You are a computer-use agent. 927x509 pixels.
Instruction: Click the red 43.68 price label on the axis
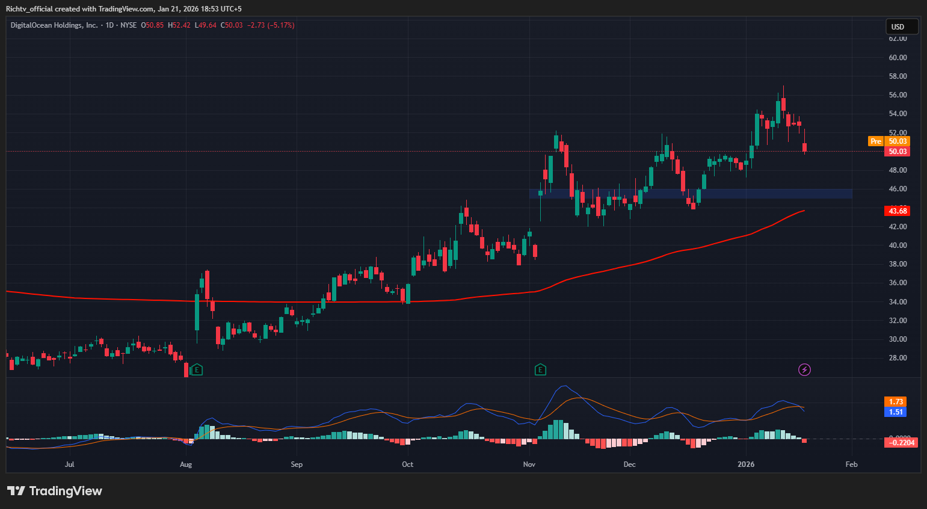tap(896, 211)
